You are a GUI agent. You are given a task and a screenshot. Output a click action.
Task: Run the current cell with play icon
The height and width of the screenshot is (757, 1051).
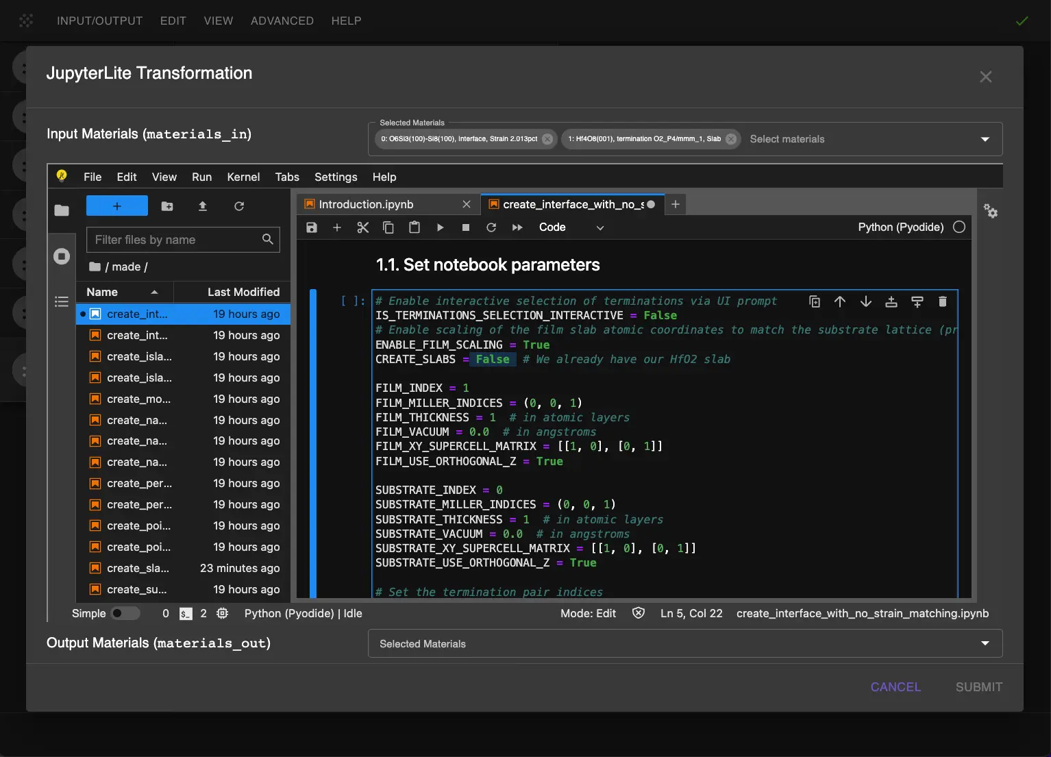[440, 227]
